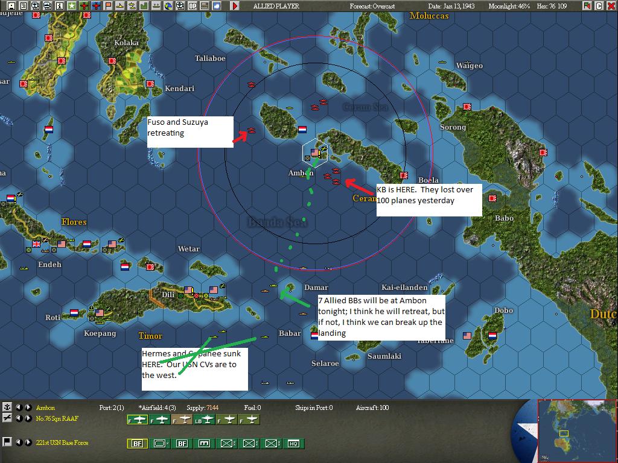Select the tan fighter squadron button
This screenshot has width=618, height=463.
coord(182,420)
